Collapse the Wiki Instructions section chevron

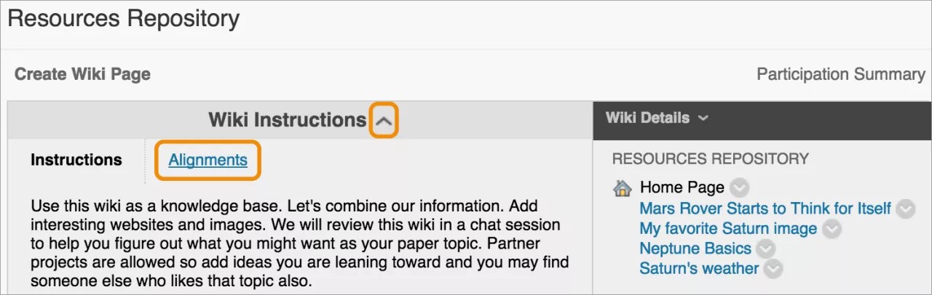384,121
